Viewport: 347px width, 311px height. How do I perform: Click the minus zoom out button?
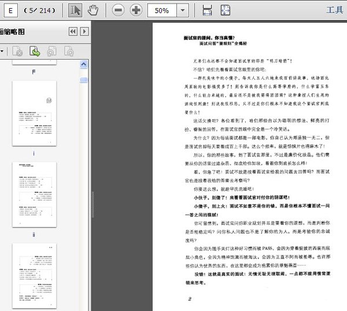coord(118,10)
